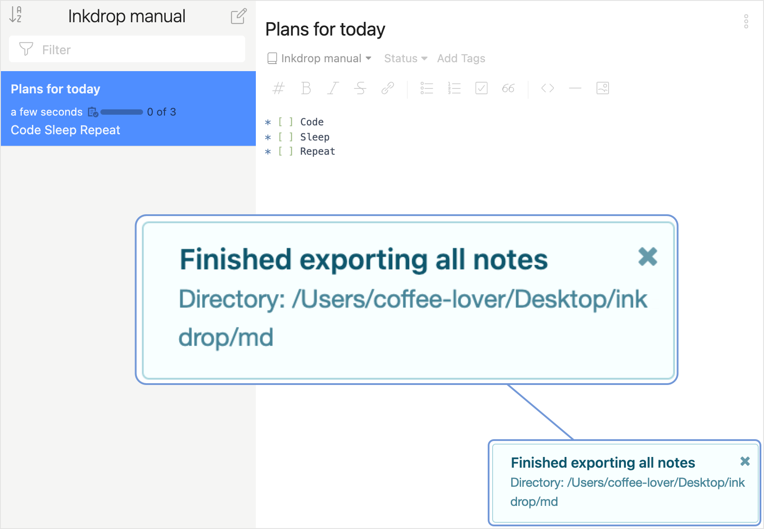Viewport: 764px width, 529px height.
Task: Insert a task checkbox list item
Action: [481, 88]
